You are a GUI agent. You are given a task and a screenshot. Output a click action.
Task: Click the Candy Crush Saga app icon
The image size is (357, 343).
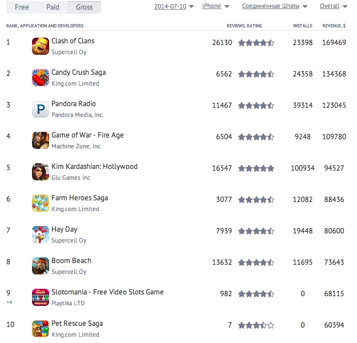click(40, 77)
